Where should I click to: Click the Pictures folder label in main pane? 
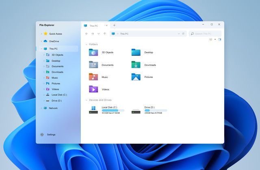click(x=149, y=77)
